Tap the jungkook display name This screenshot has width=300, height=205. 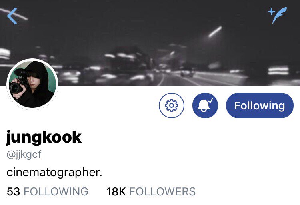44,137
